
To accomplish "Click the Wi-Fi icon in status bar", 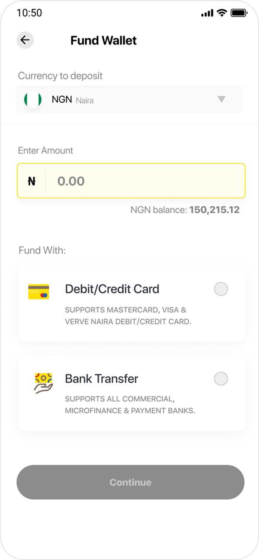I will [x=223, y=13].
